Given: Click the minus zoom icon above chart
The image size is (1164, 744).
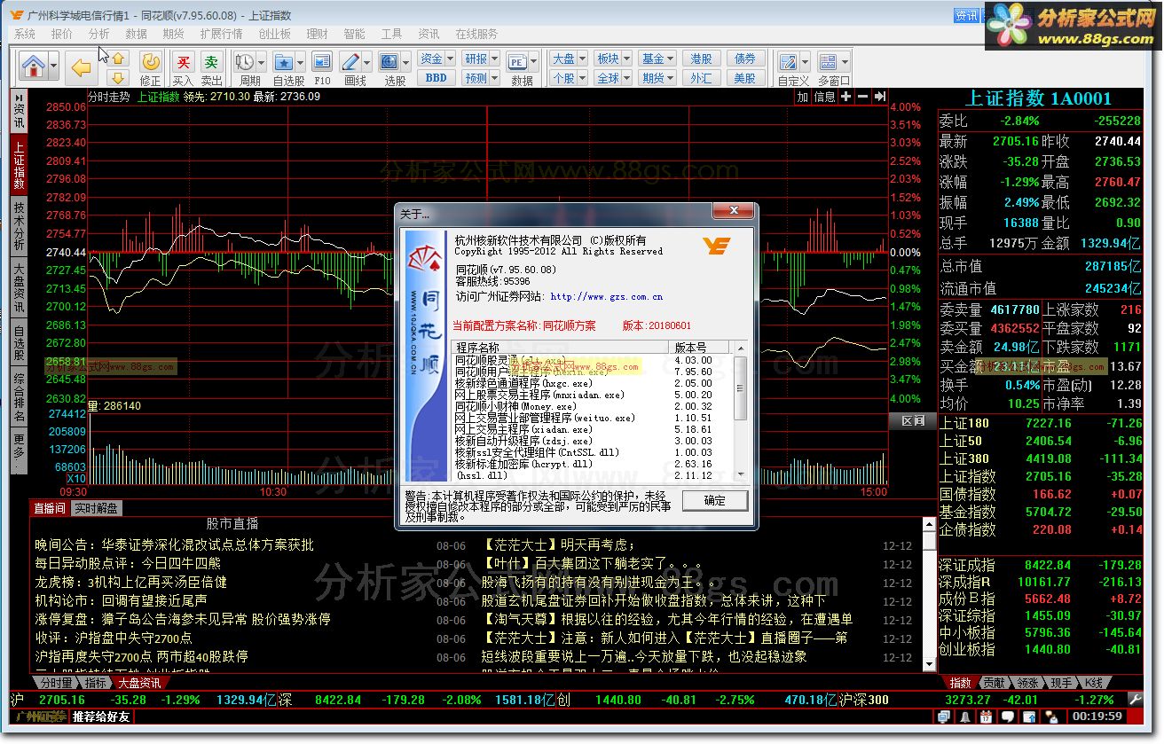Looking at the screenshot, I should (x=862, y=97).
